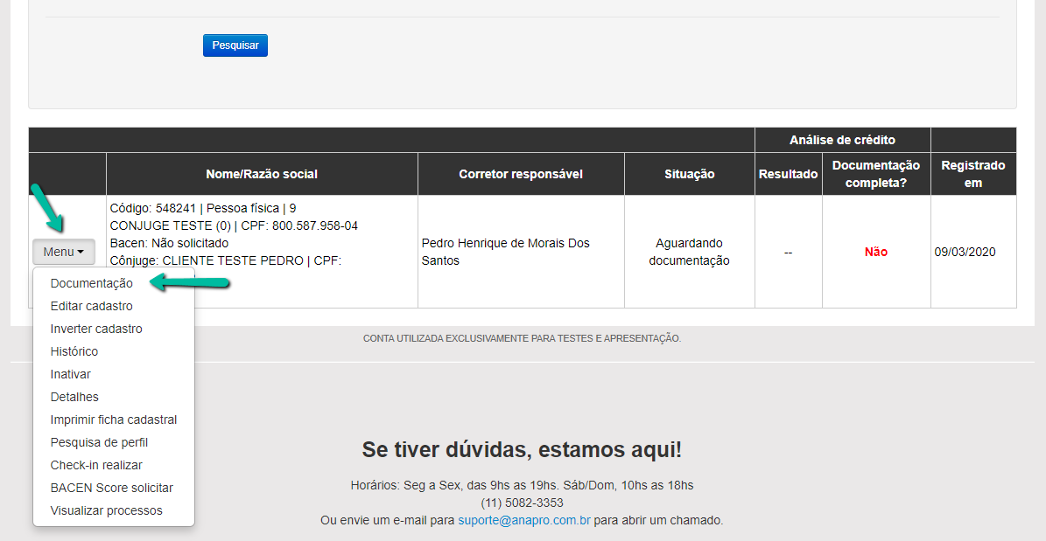Select Documentação from the dropdown menu
The width and height of the screenshot is (1046, 541).
point(92,283)
